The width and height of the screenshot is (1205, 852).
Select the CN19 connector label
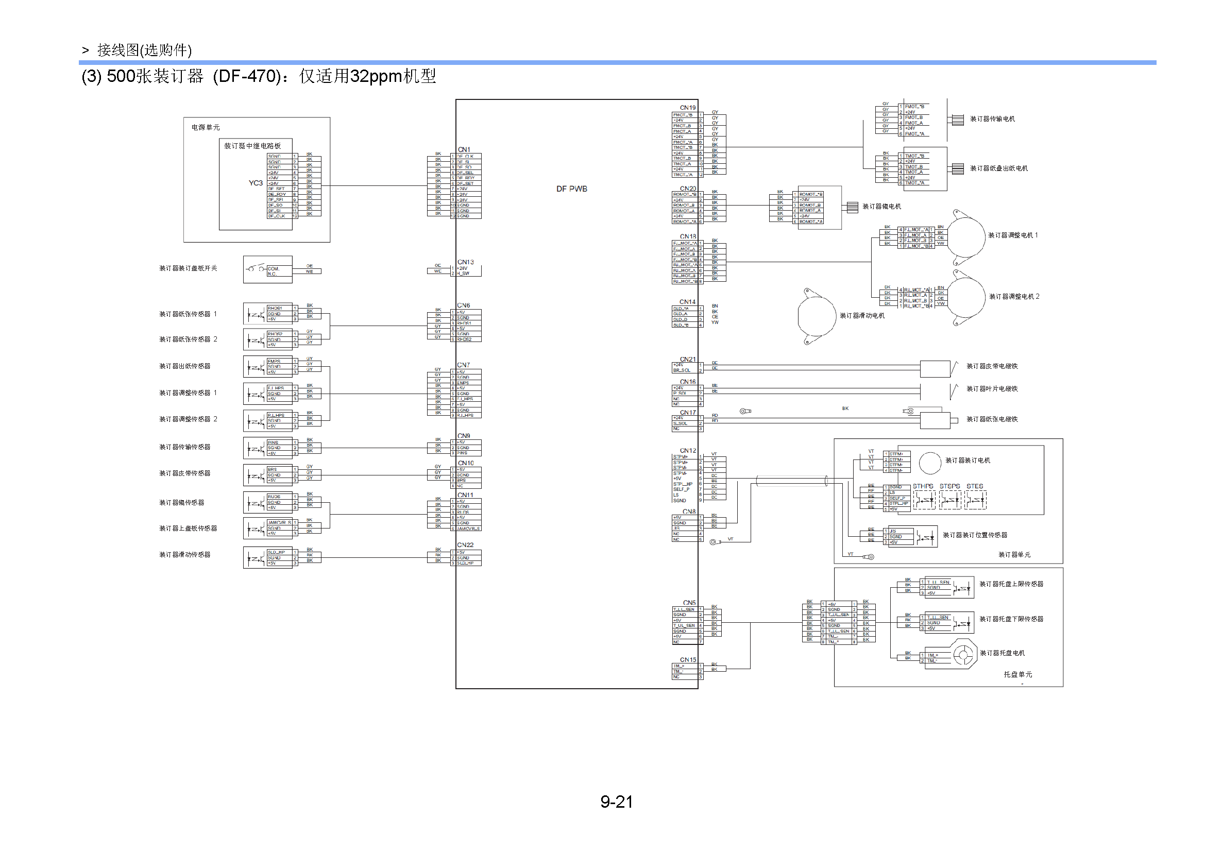[x=688, y=108]
